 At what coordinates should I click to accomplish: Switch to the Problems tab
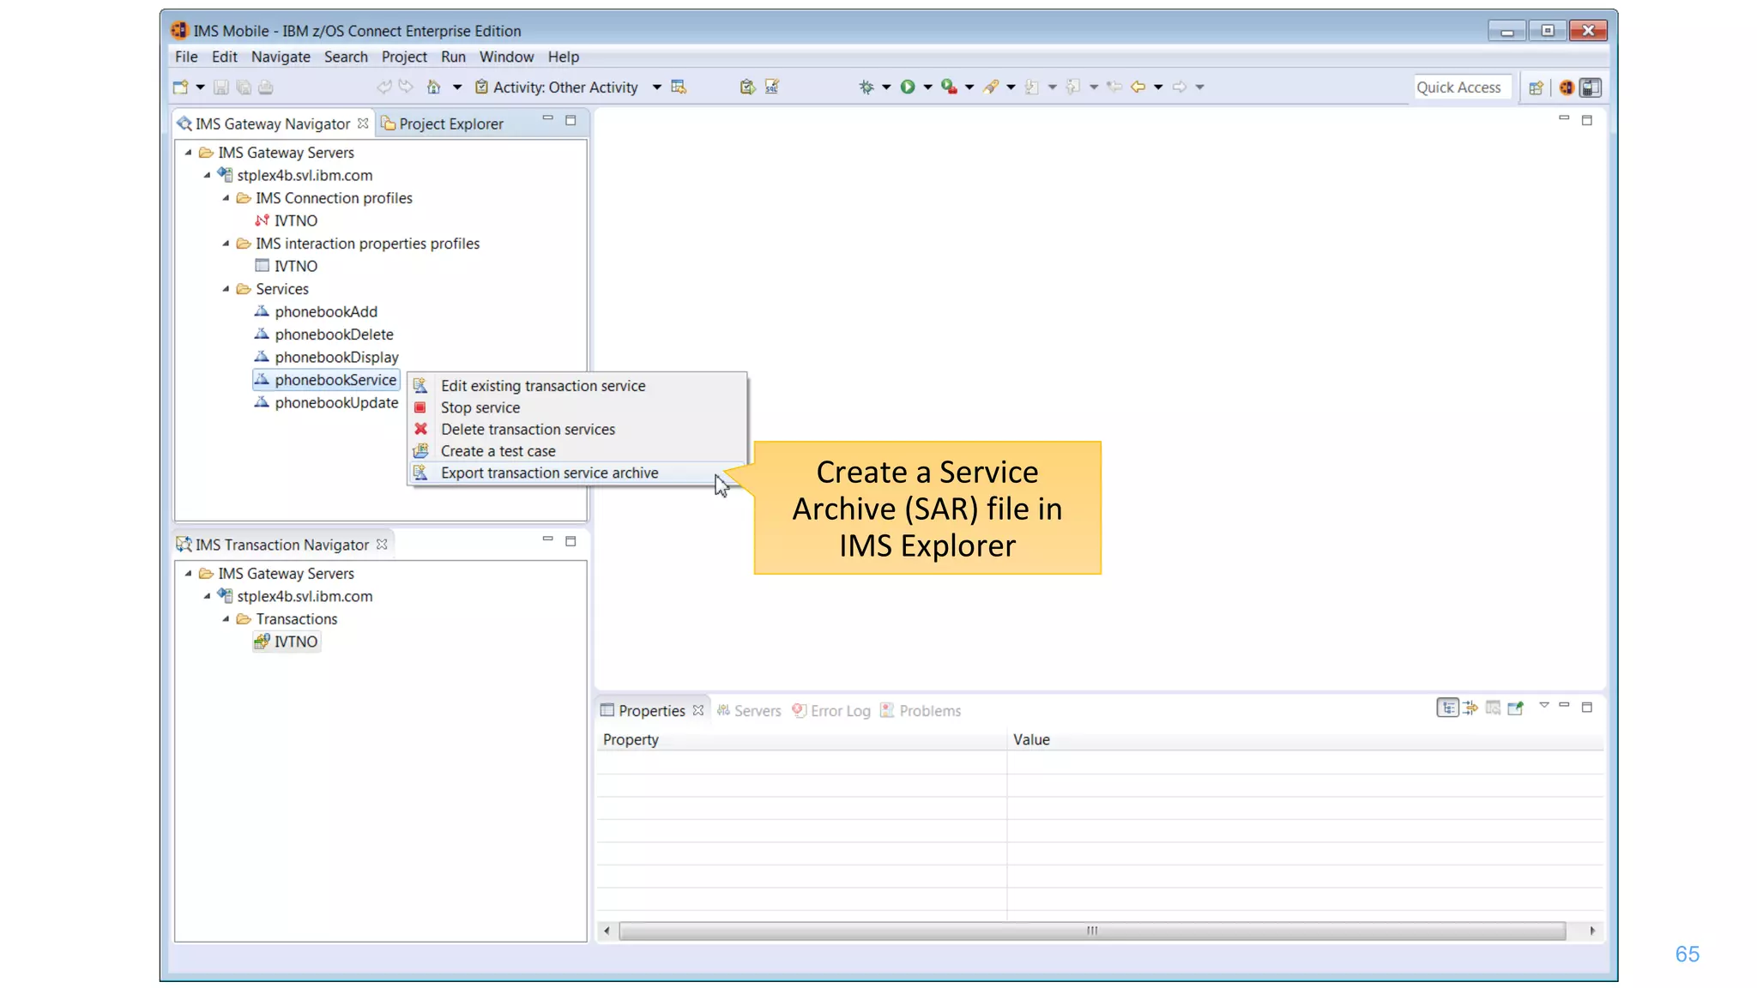point(921,710)
